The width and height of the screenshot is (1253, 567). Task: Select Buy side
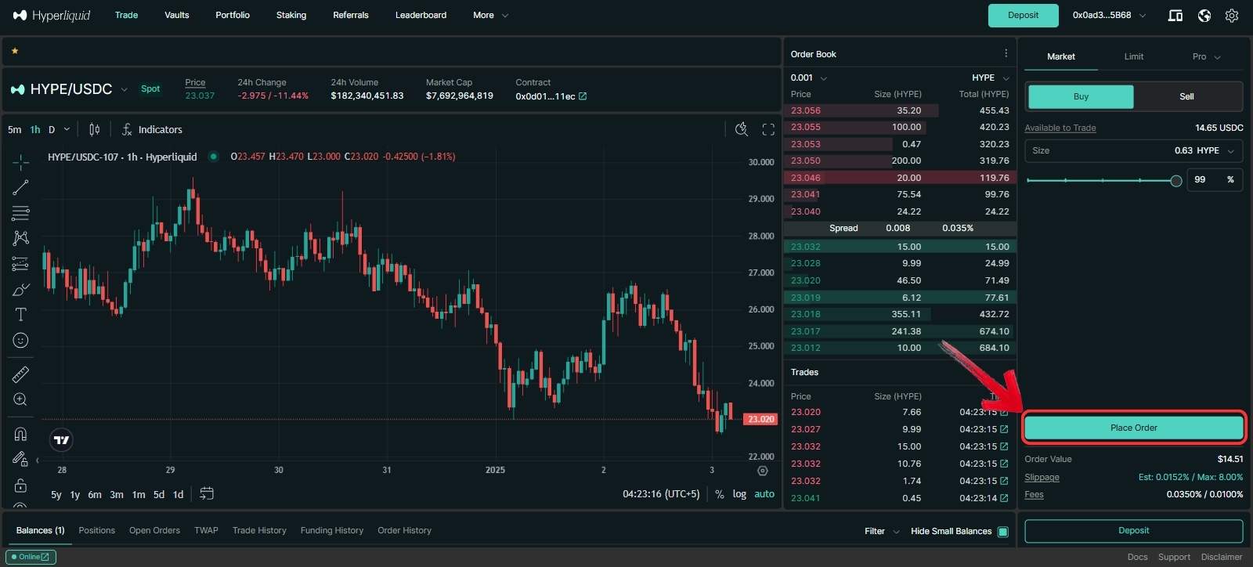pos(1081,96)
